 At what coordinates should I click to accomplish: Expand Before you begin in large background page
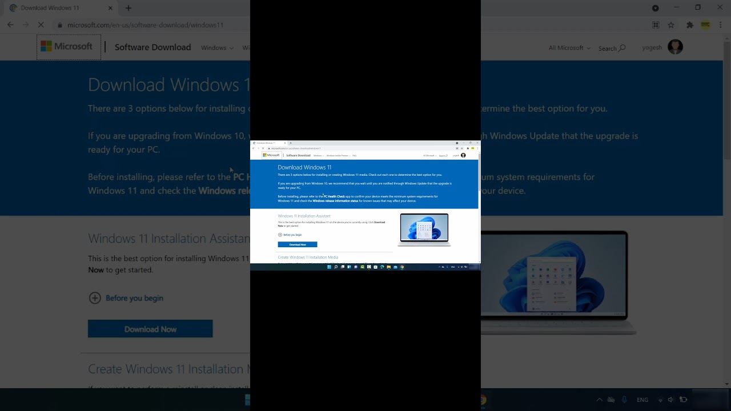(x=126, y=298)
